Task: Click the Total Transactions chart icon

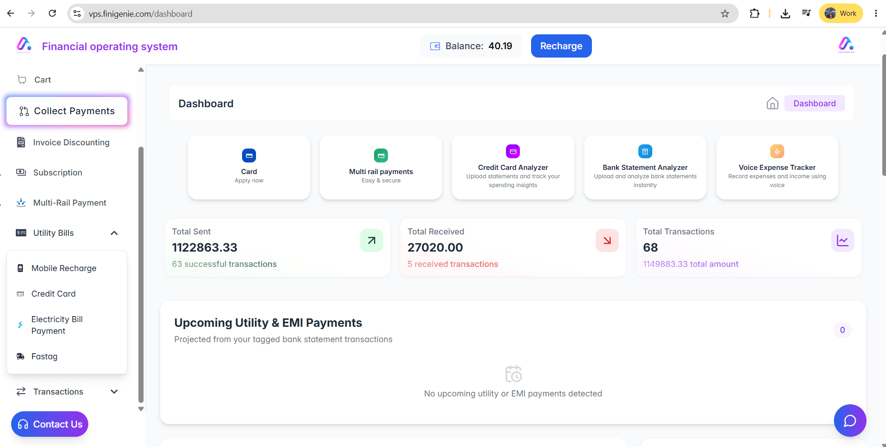Action: pyautogui.click(x=843, y=240)
